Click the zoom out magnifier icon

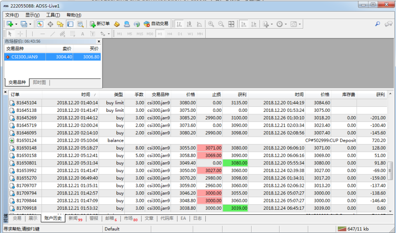click(x=221, y=24)
